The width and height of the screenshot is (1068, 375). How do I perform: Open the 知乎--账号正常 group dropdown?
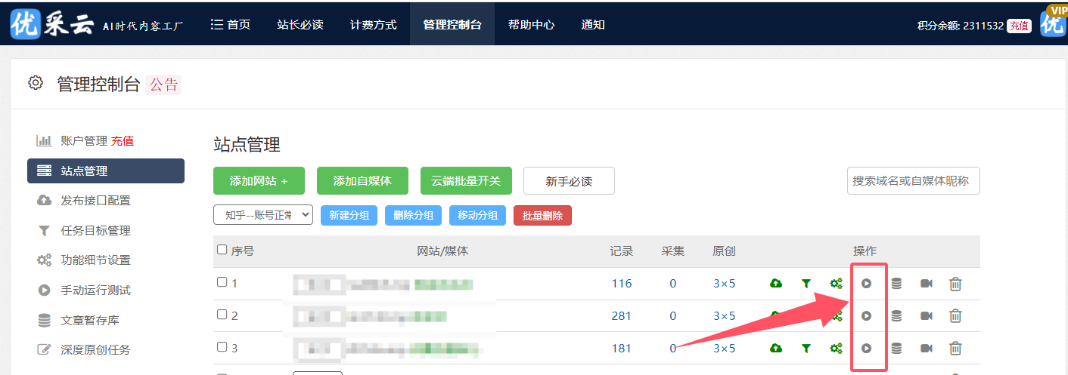263,215
